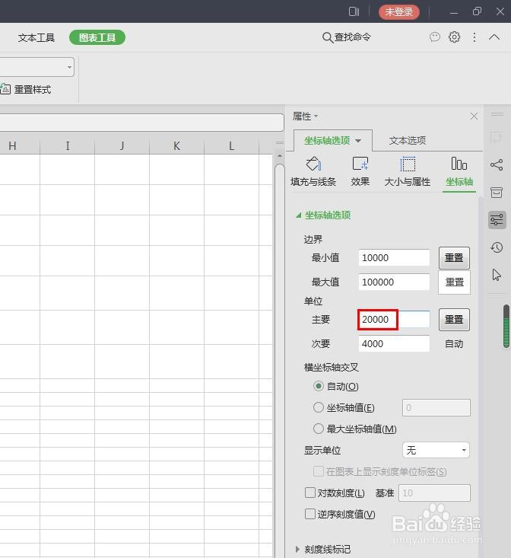511x558 pixels.
Task: Open the Fill and Line (填充与线条) icon tab
Action: point(313,171)
